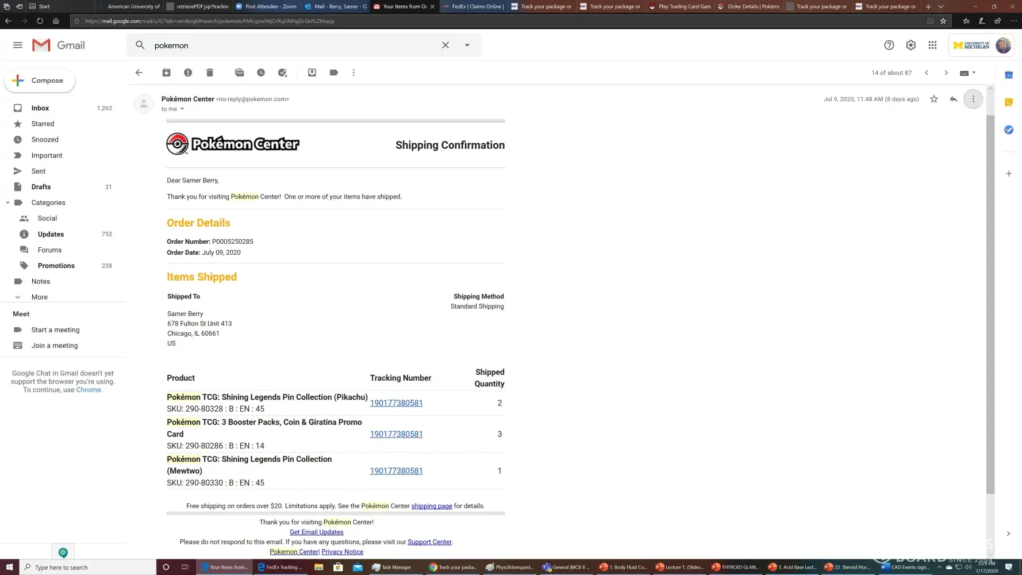The height and width of the screenshot is (575, 1022).
Task: Open the Support Center link
Action: coord(429,542)
